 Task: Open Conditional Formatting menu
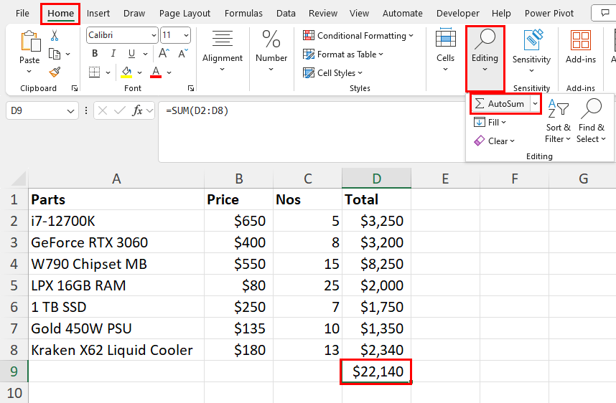tap(358, 36)
